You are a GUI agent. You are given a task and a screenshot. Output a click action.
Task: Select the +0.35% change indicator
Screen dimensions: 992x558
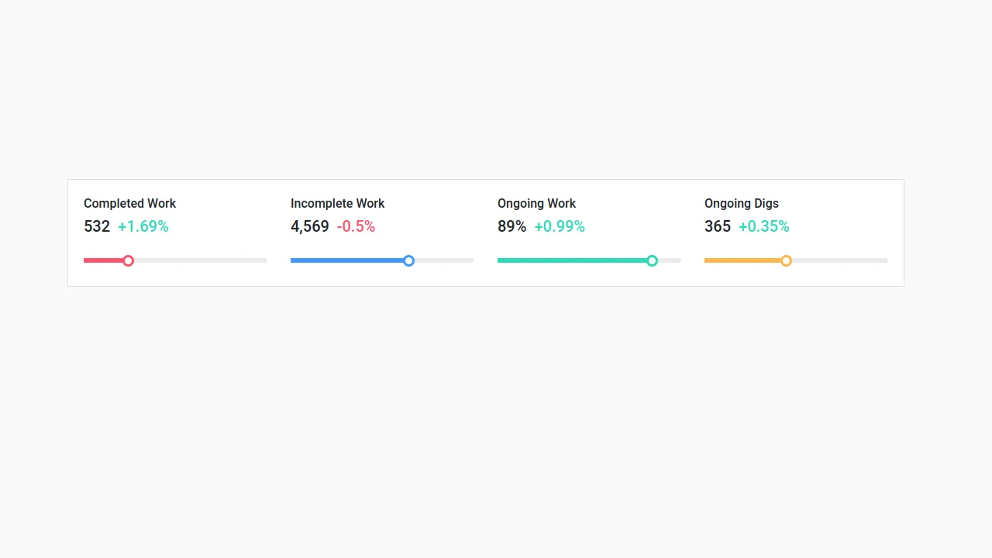pyautogui.click(x=764, y=226)
